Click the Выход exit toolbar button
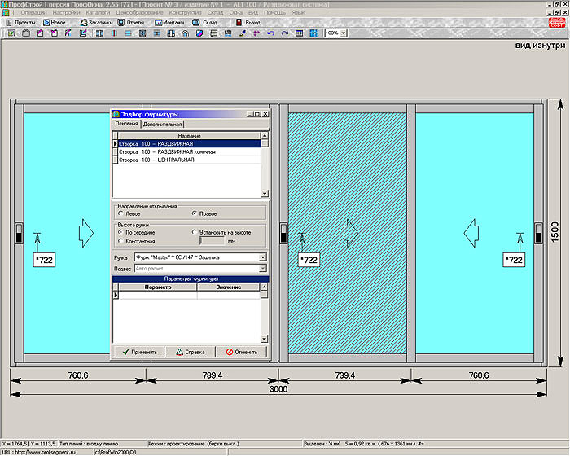This screenshot has height=456, width=570. (248, 22)
